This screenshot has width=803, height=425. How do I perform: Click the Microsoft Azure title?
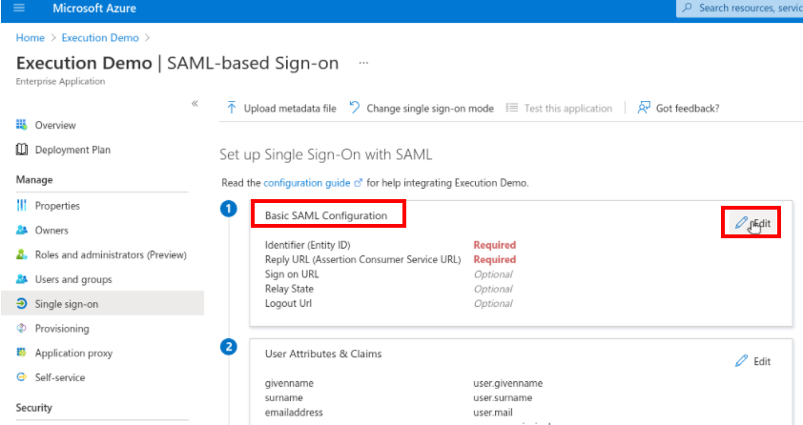94,9
